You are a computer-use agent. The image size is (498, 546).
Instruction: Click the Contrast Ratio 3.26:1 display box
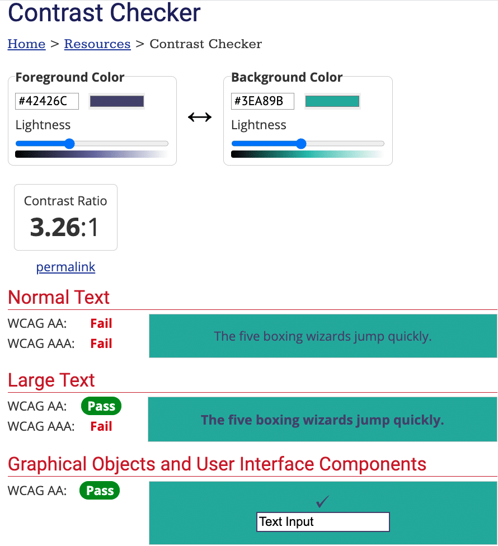65,217
